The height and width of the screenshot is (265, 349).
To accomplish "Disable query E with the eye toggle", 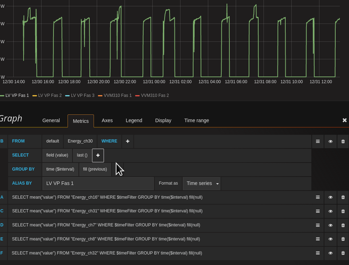I will click(x=330, y=239).
